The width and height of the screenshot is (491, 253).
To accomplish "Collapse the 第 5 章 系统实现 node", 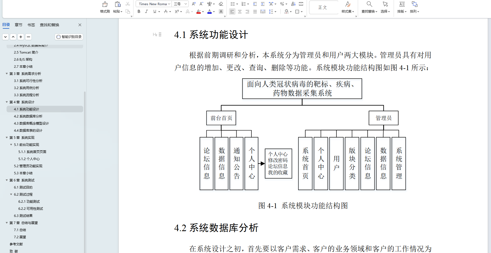I will (x=7, y=138).
